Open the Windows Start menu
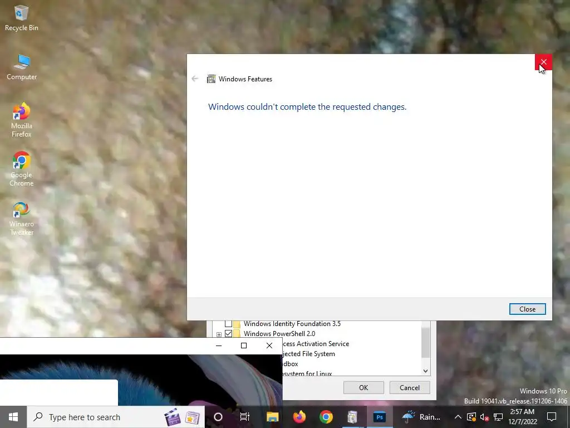570x428 pixels. (x=13, y=417)
